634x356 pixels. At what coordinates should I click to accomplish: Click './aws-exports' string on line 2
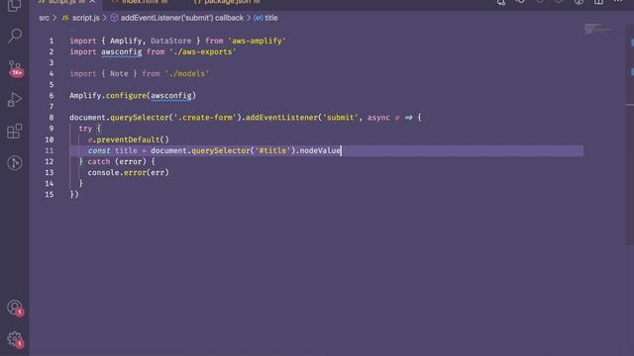[202, 51]
